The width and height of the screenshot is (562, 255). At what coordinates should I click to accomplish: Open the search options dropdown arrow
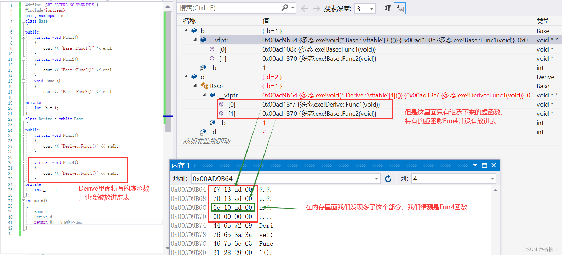pos(293,8)
